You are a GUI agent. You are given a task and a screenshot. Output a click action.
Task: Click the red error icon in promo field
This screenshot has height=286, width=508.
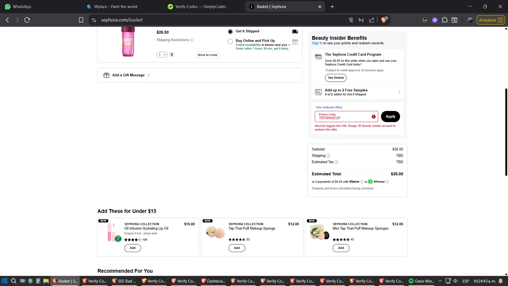pos(374,117)
